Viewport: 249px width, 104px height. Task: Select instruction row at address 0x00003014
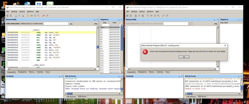coord(52,45)
